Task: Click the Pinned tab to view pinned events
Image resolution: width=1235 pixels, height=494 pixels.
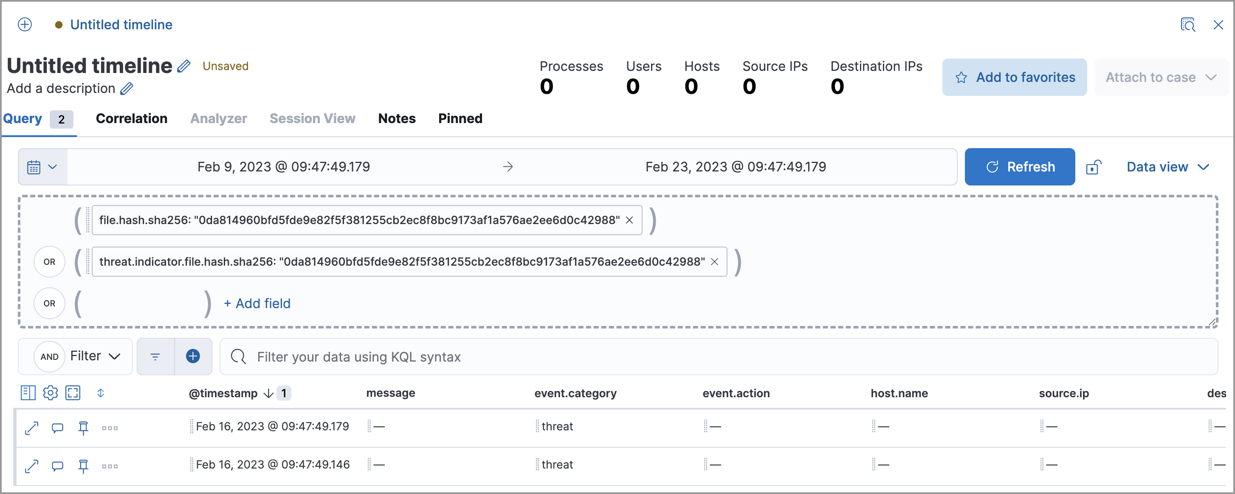Action: pos(461,118)
